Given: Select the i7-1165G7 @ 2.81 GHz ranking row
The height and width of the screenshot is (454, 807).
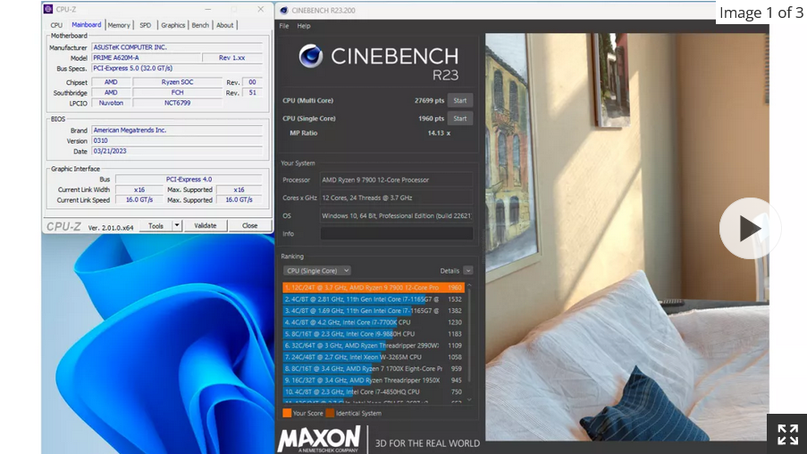Looking at the screenshot, I should [x=374, y=299].
